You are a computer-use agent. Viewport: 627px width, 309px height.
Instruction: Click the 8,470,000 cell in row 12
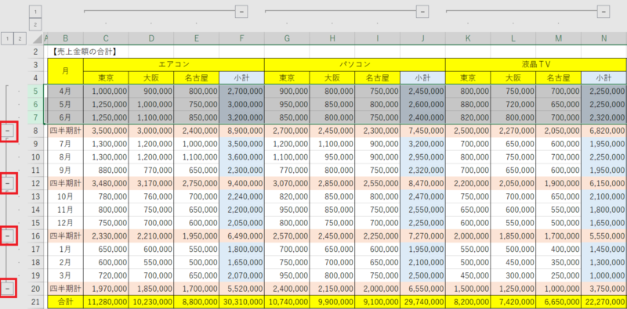[422, 183]
